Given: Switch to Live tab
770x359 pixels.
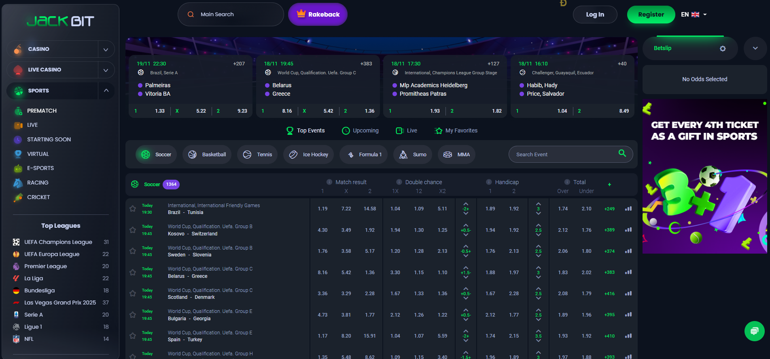Looking at the screenshot, I should (406, 131).
